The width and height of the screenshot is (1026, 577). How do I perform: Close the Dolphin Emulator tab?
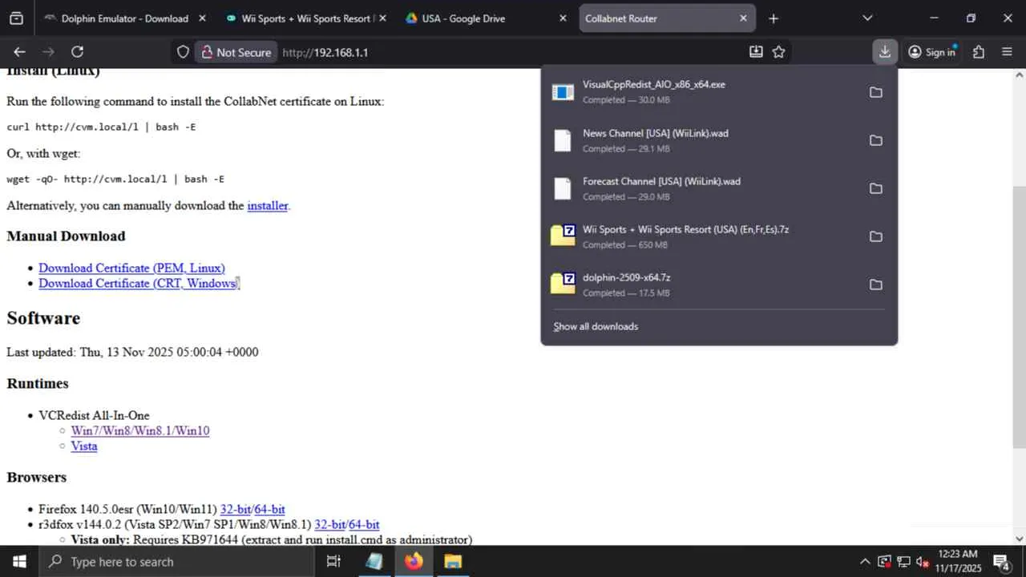coord(201,18)
